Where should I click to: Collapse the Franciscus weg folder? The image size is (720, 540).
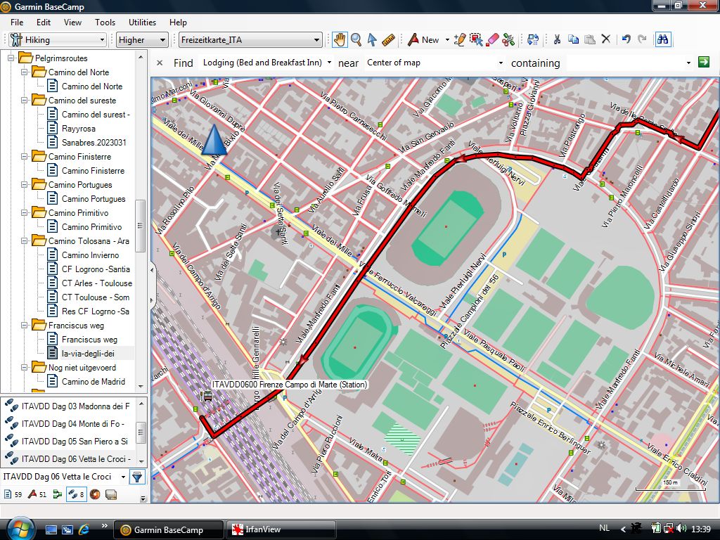click(22, 326)
